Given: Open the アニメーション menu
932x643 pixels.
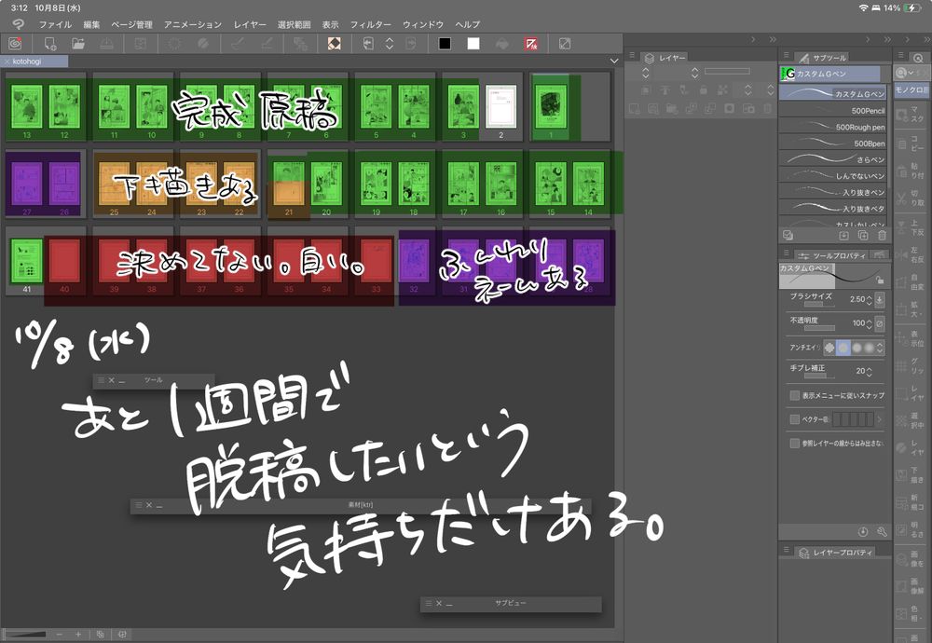Looking at the screenshot, I should coord(193,24).
